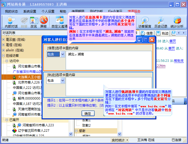
Task: Click the 屏蔽 block visitor icon
Action: coord(43,22)
